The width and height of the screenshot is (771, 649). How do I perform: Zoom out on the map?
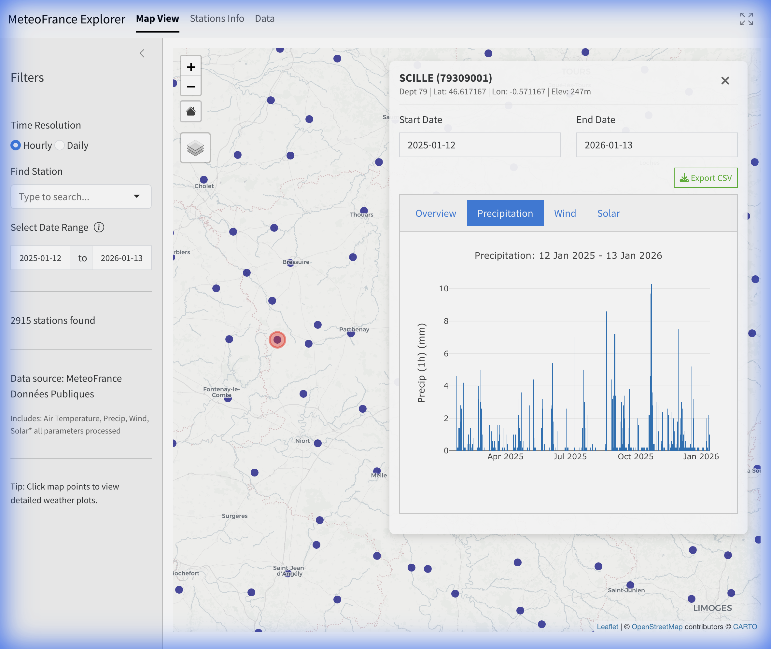[x=191, y=87]
